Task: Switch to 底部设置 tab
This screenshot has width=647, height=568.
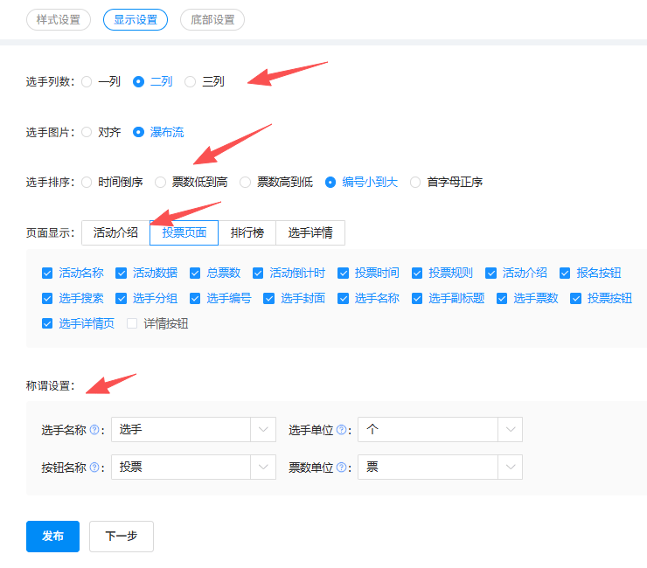Action: (x=212, y=20)
